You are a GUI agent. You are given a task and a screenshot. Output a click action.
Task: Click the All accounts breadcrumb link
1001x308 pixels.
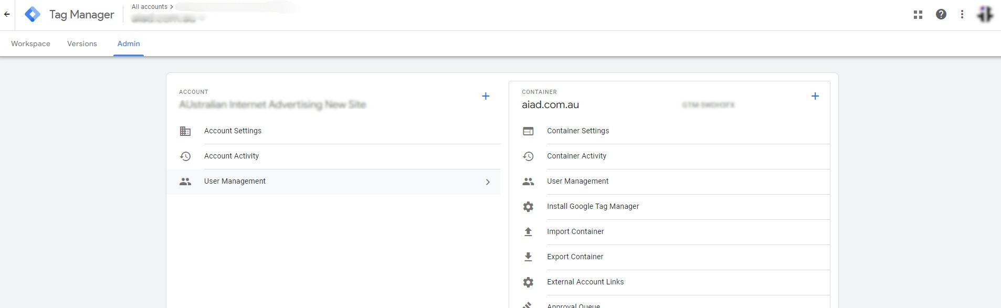[x=149, y=7]
